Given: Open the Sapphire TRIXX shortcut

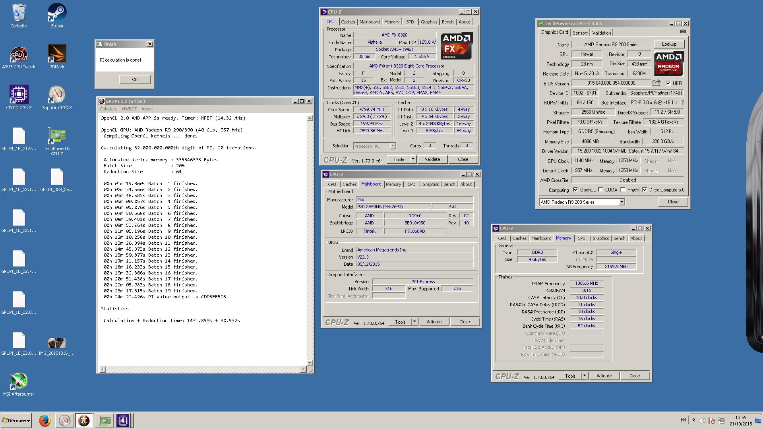Looking at the screenshot, I should [x=57, y=98].
